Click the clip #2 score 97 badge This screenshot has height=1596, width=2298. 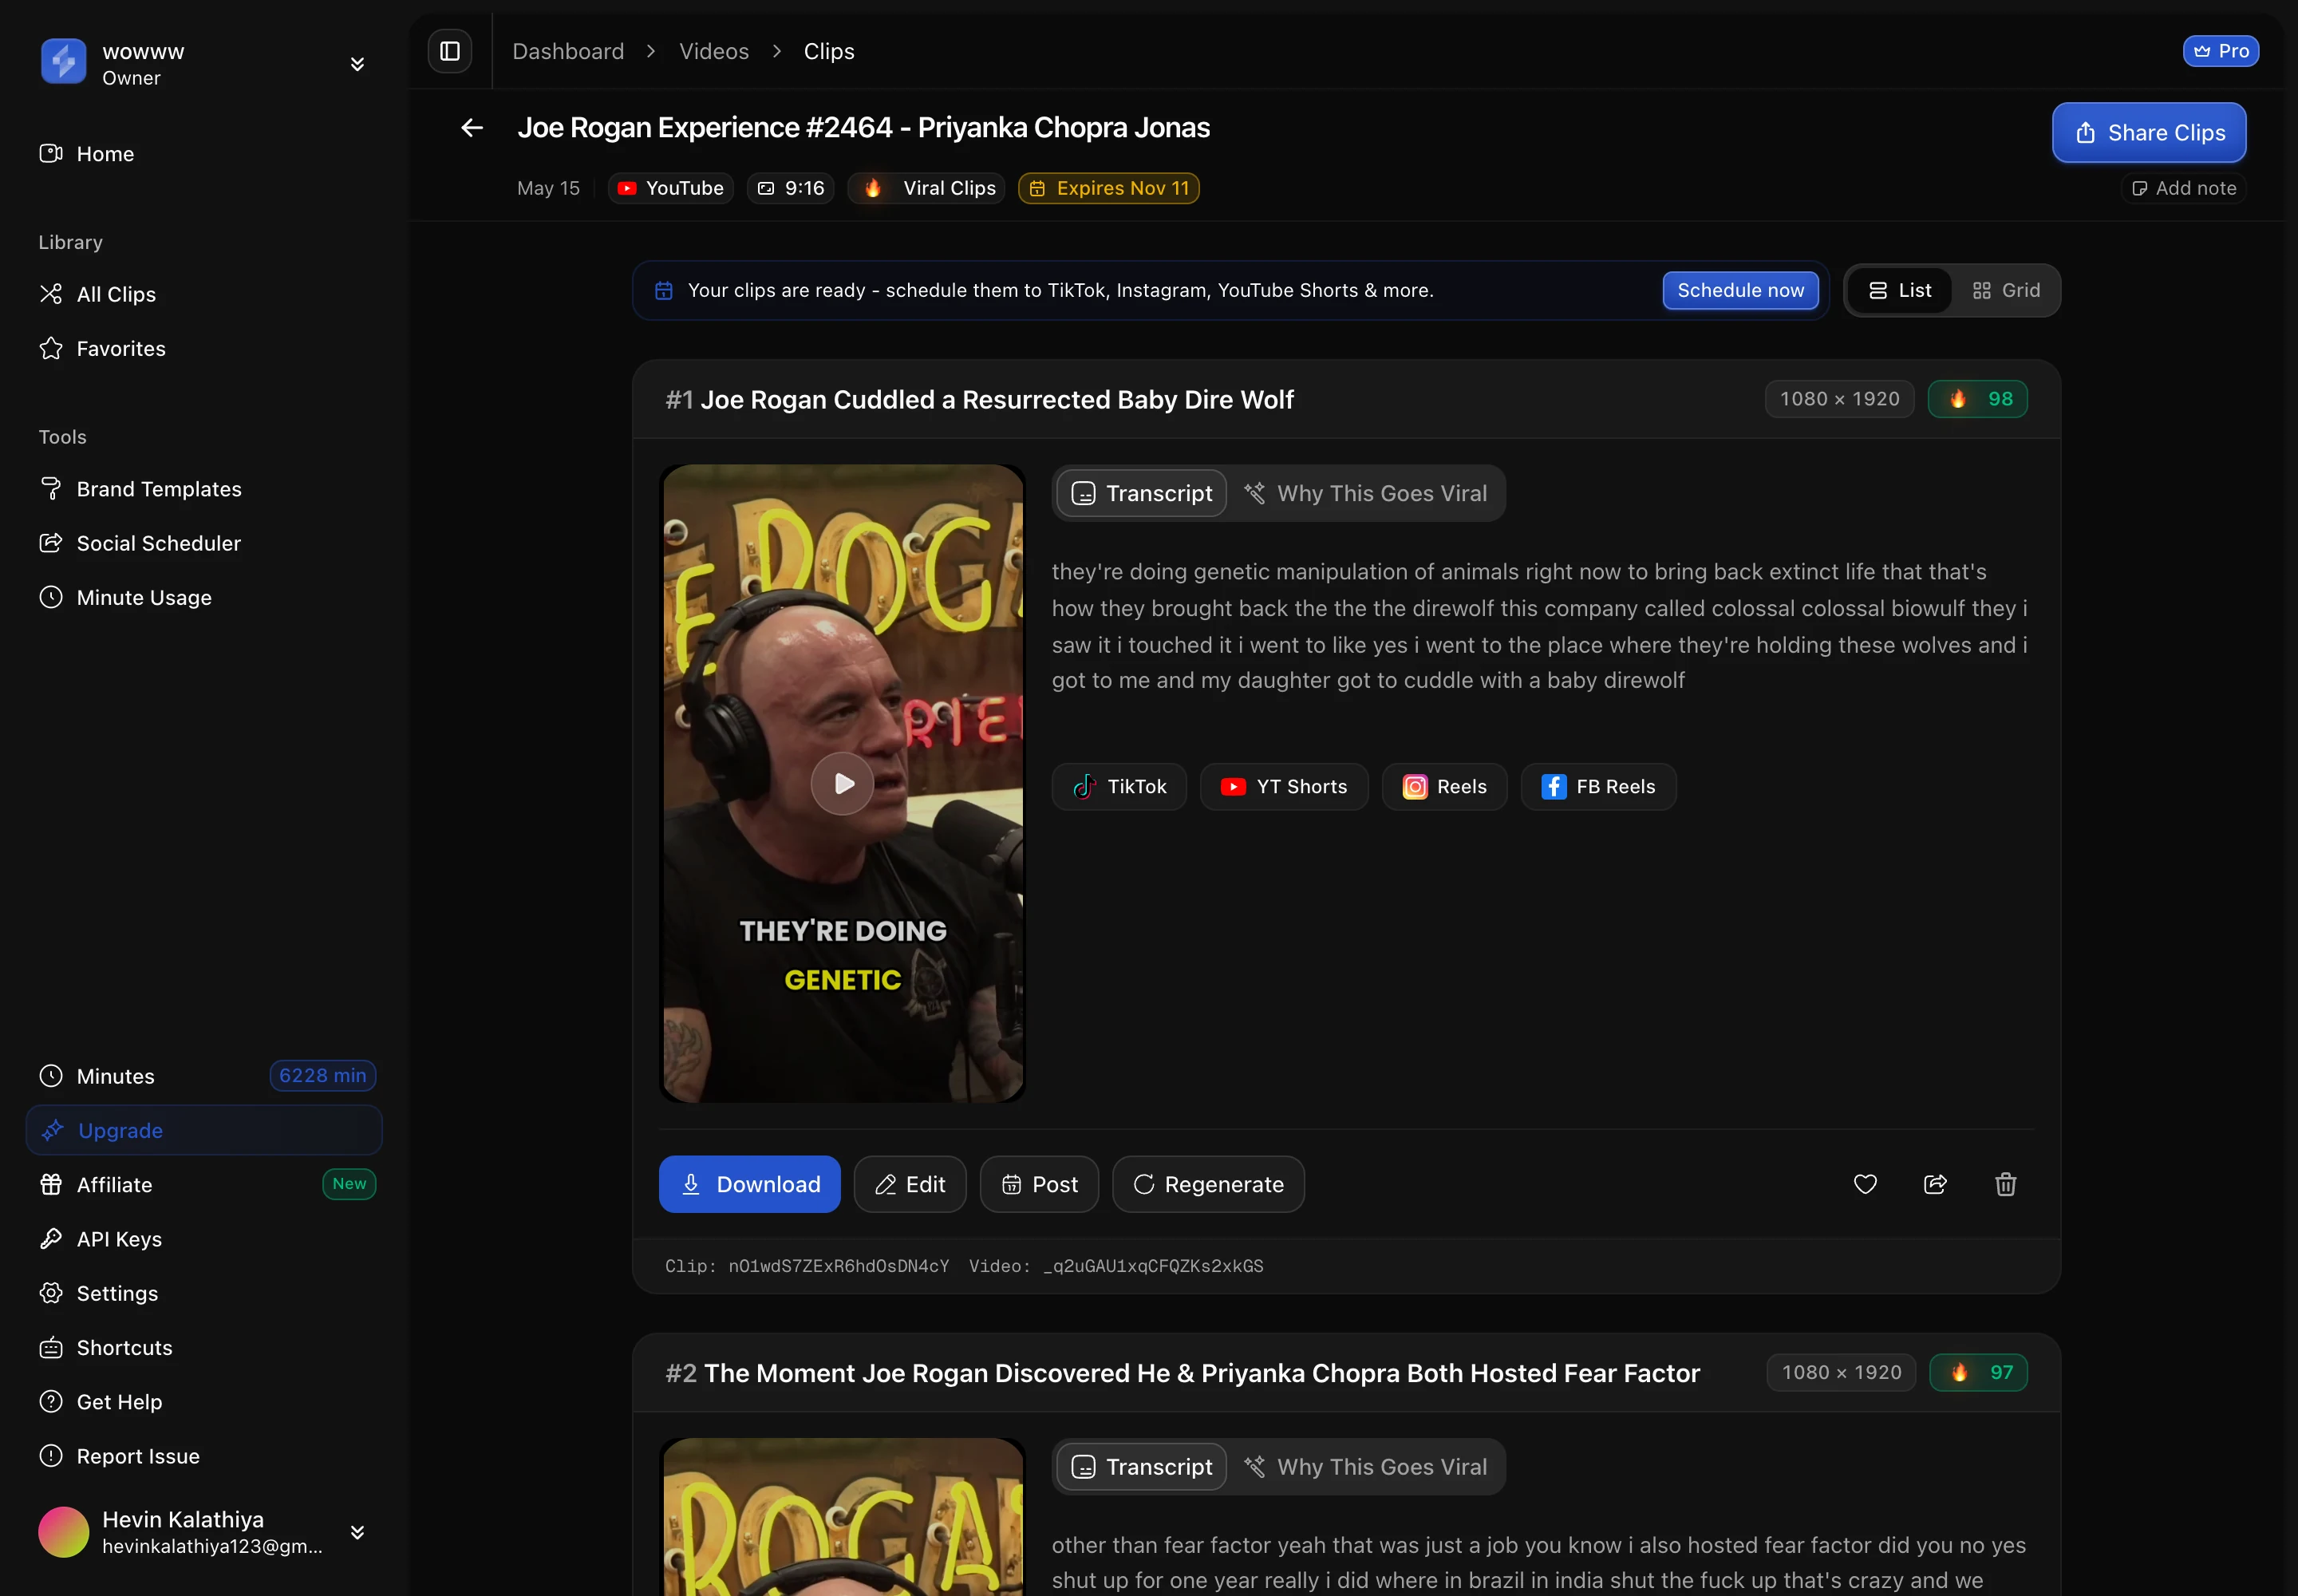pyautogui.click(x=1978, y=1372)
